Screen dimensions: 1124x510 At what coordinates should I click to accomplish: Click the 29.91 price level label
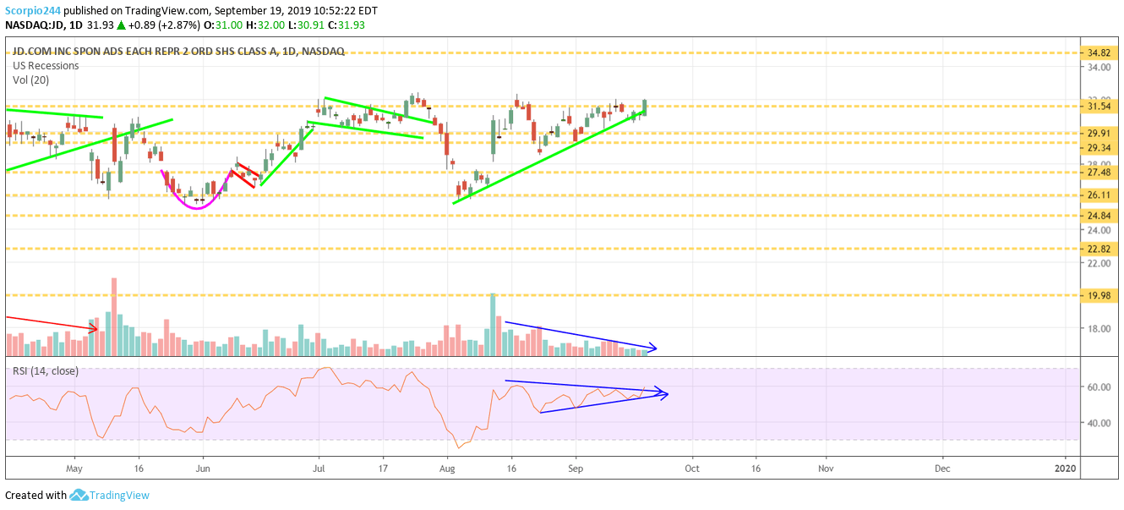(1098, 134)
